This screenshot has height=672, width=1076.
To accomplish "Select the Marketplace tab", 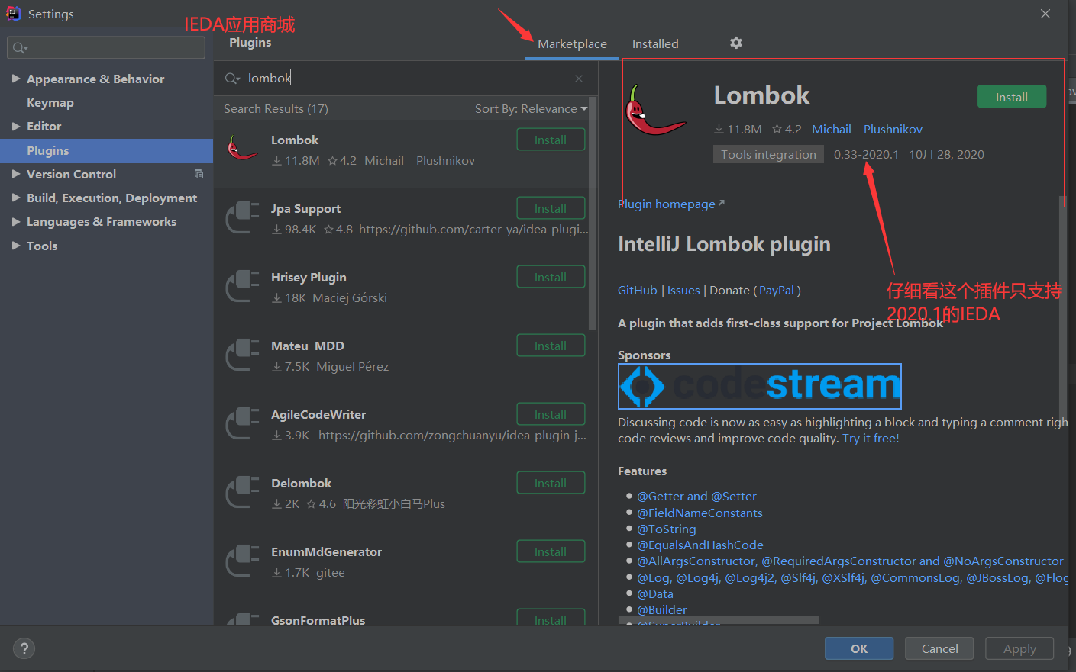I will 571,43.
